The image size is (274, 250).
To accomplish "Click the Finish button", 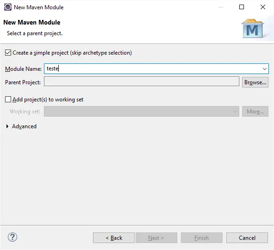I will (202, 238).
